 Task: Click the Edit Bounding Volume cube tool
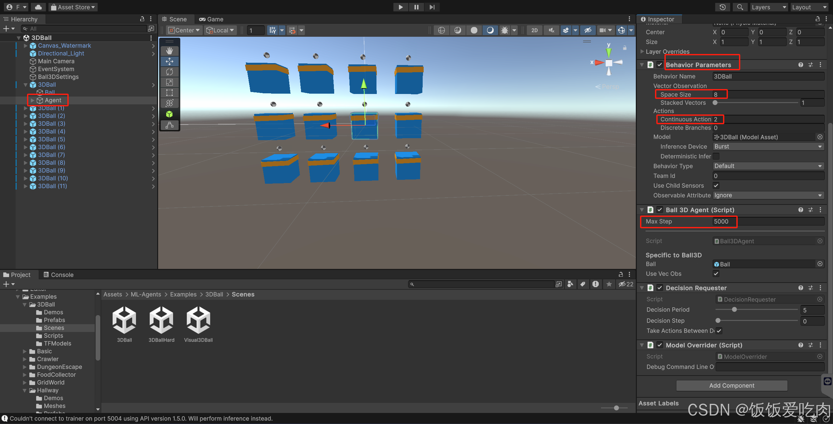pyautogui.click(x=170, y=114)
